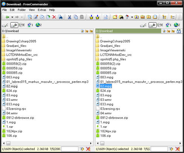This screenshot has height=153, width=184.
Task: Click the right panel green D:\Download path bar
Action: coord(128,31)
